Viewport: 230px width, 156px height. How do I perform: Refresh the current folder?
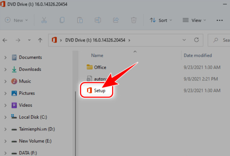tap(197, 40)
